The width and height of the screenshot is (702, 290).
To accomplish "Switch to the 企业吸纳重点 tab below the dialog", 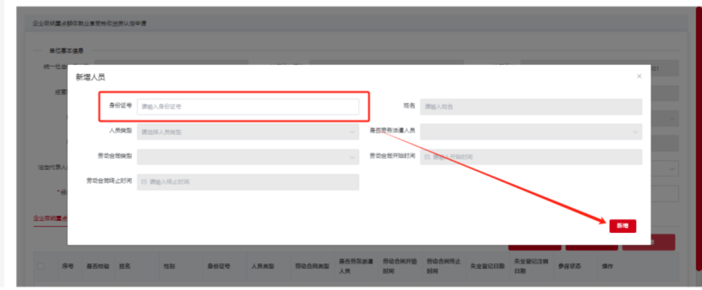I will coord(50,218).
